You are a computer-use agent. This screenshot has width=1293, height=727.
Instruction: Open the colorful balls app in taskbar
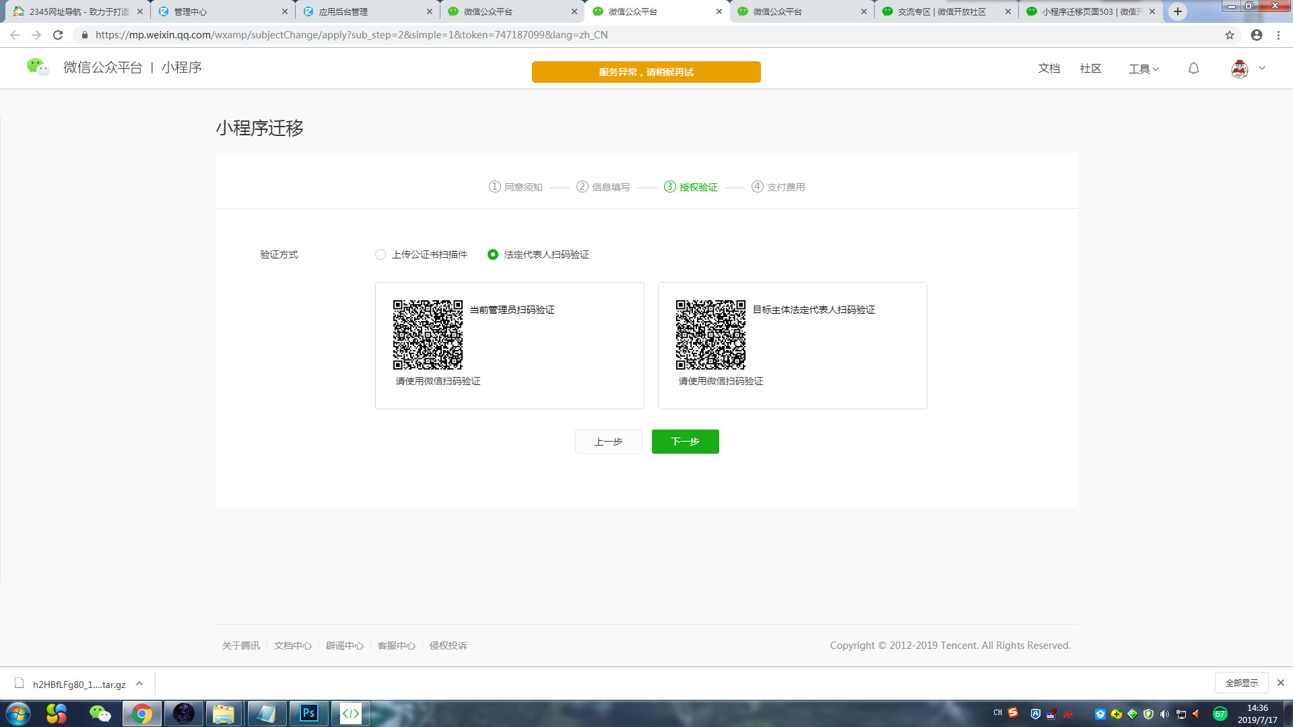[x=57, y=714]
